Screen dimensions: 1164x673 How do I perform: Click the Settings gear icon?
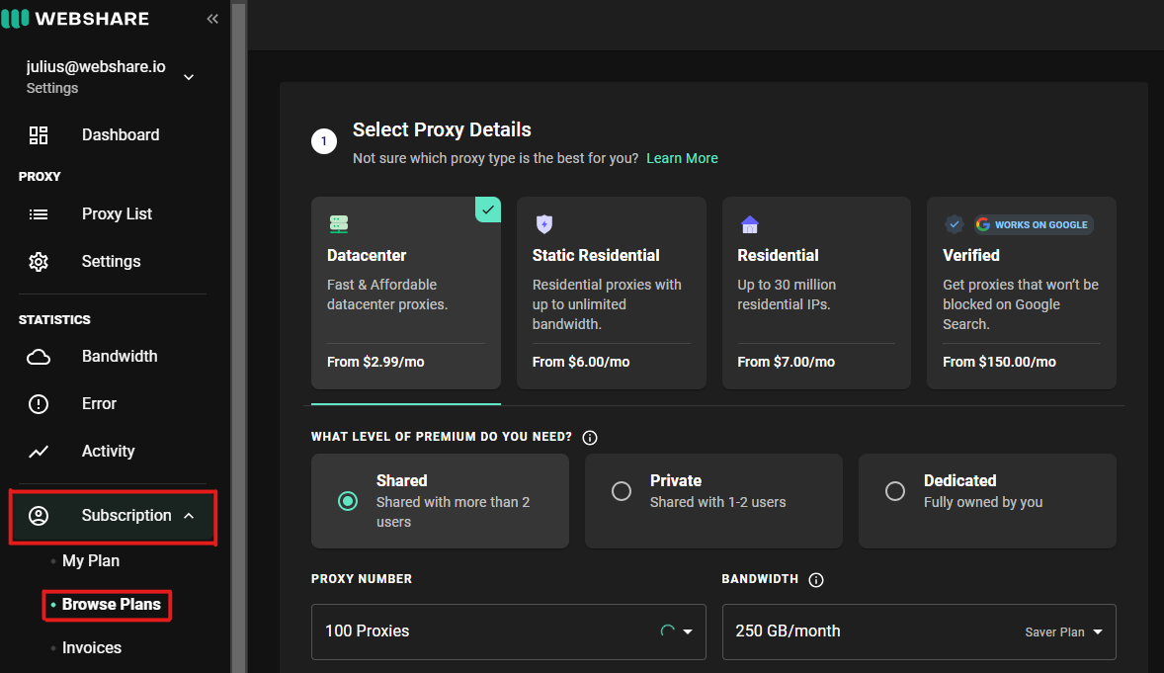pos(39,262)
